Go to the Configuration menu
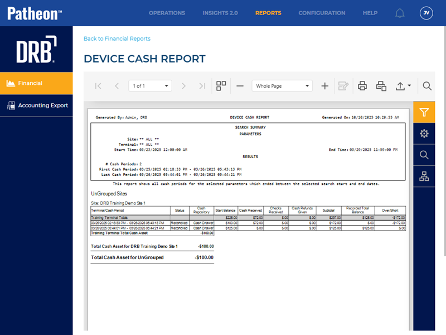This screenshot has width=446, height=335. 322,13
